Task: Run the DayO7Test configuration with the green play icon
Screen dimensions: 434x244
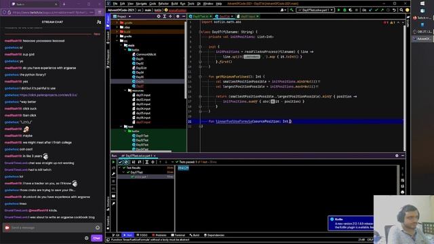Action: (x=339, y=10)
